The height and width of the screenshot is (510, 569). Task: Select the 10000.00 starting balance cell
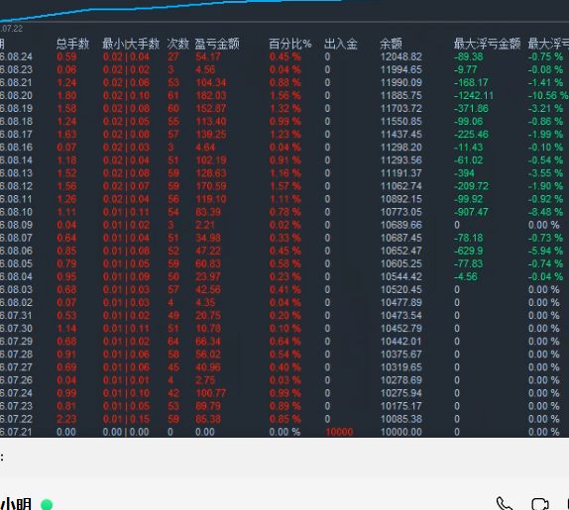401,432
